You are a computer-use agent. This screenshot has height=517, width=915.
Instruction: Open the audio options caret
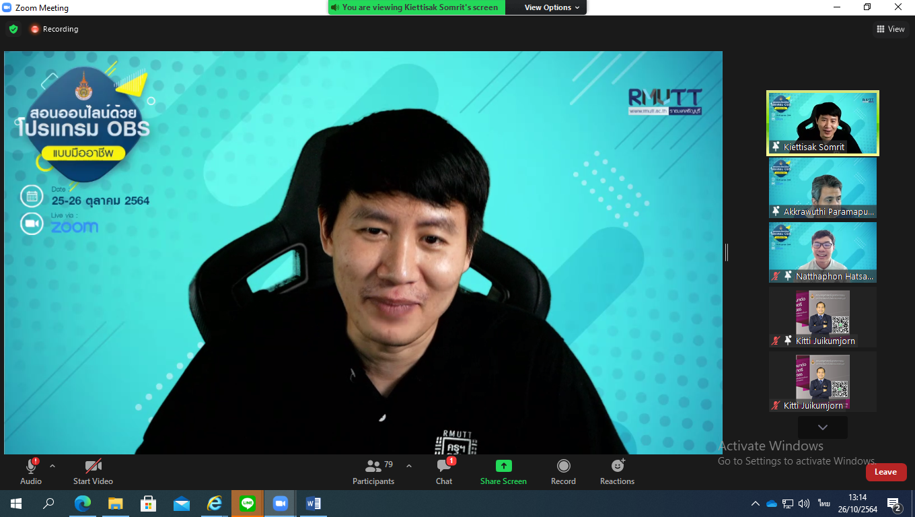[52, 466]
